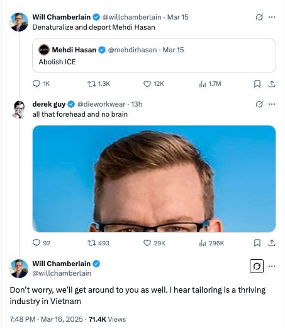Image resolution: width=285 pixels, height=328 pixels.
Task: Open more options on bottom main tweet
Action: (x=272, y=266)
